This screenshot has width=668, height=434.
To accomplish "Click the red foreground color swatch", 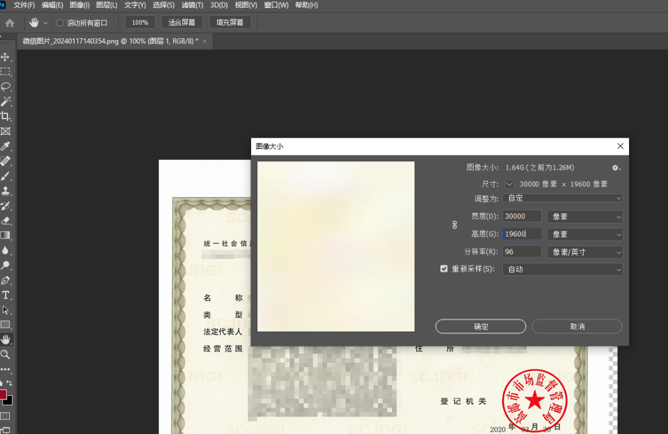I will click(2, 394).
